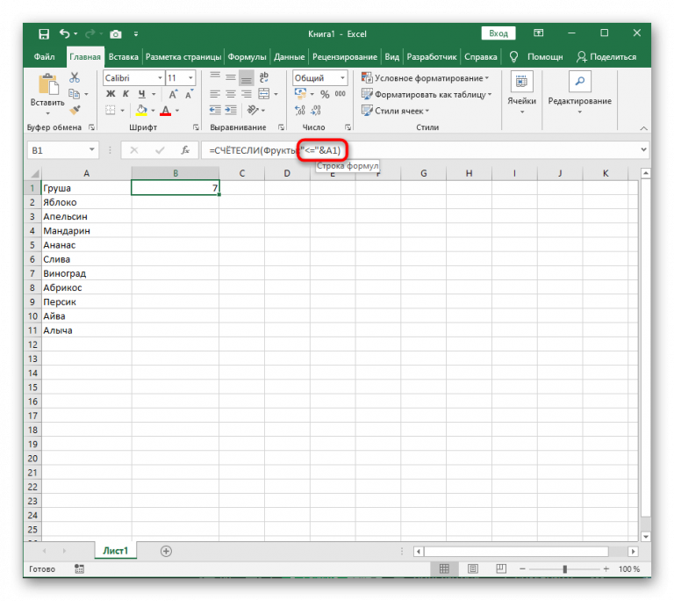The height and width of the screenshot is (601, 674).
Task: Open the Вставка ribbon tab
Action: [124, 56]
